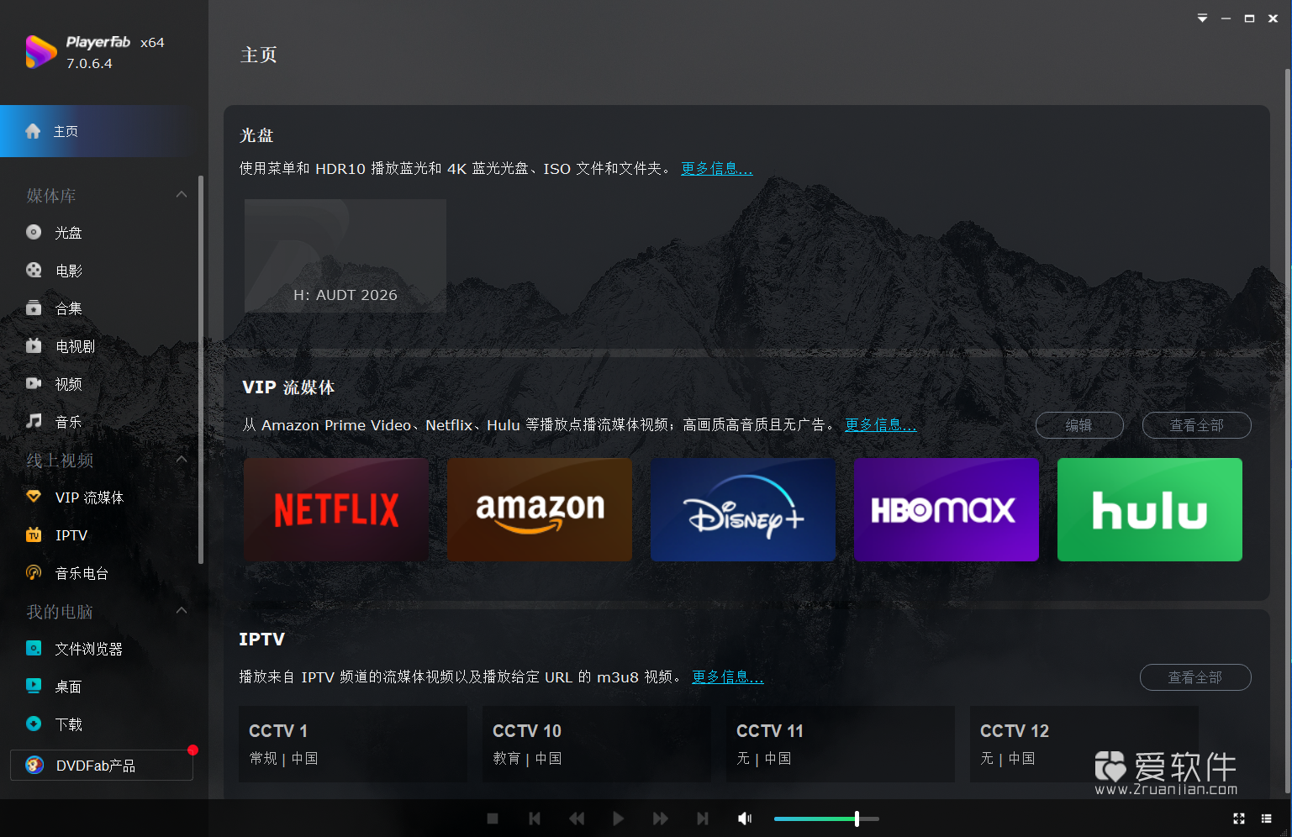
Task: Click the stop playback button
Action: pyautogui.click(x=493, y=819)
